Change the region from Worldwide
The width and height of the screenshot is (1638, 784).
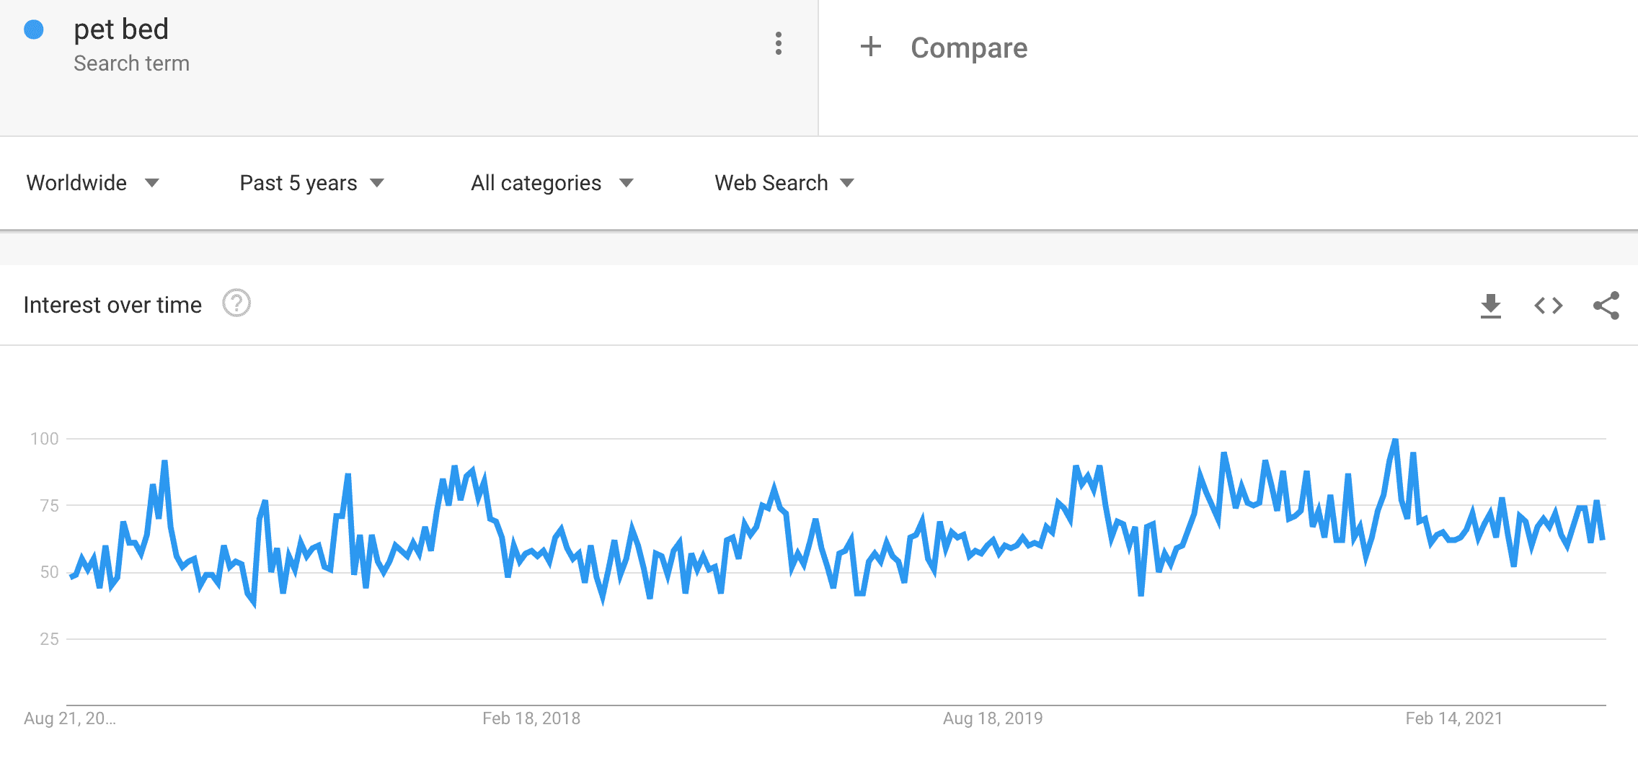click(76, 182)
